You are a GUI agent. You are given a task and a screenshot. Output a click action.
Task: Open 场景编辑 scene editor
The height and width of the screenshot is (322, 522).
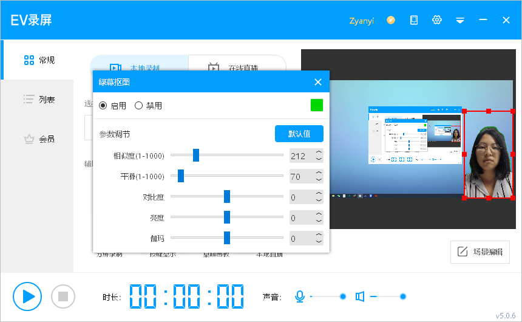click(x=480, y=252)
